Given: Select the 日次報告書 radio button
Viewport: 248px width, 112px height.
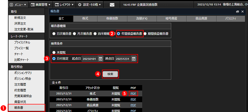Looking at the screenshot, I should tap(54, 33).
